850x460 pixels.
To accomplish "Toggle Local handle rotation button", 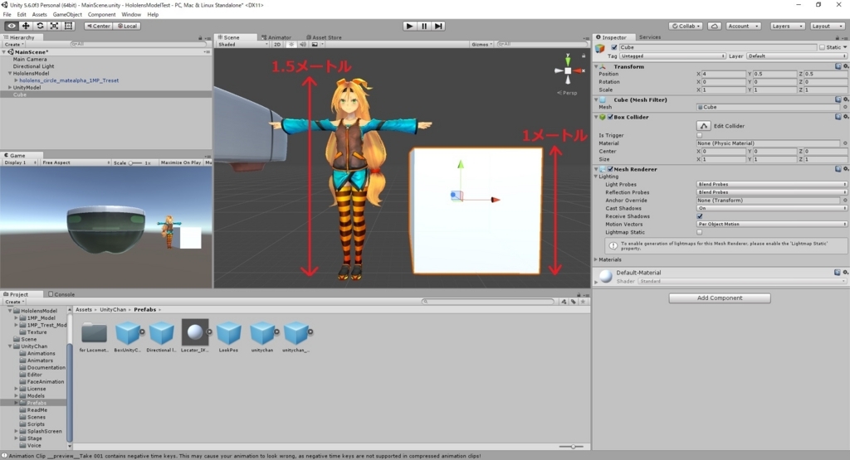I will pos(127,26).
